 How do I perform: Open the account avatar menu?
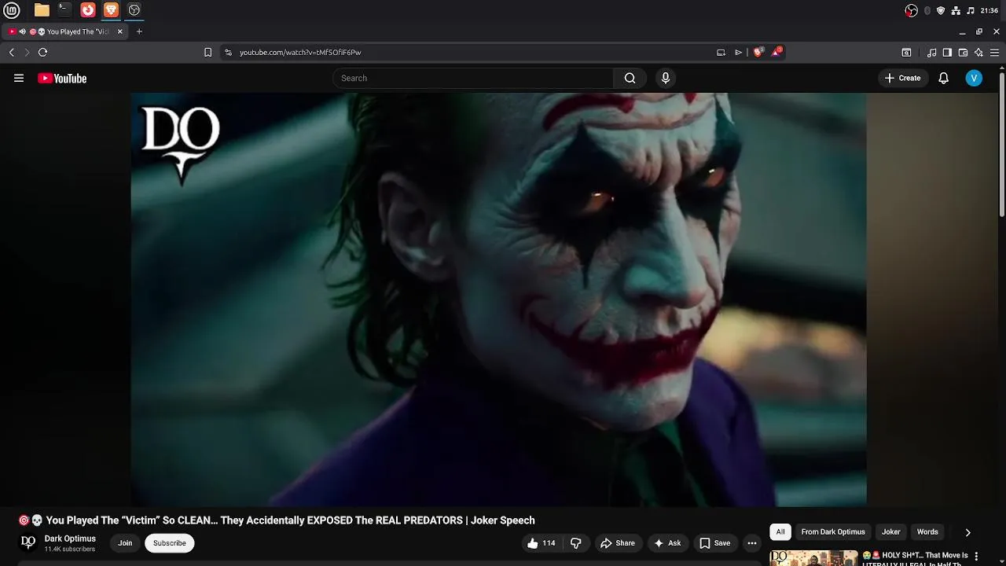click(974, 78)
